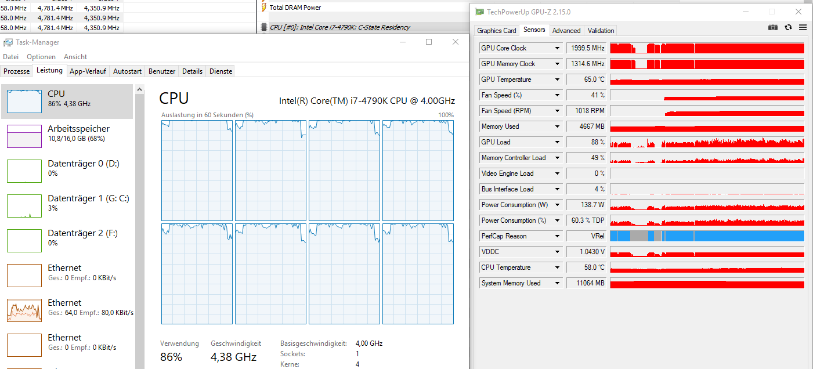The width and height of the screenshot is (813, 369).
Task: Click the 1999.5 MHz core clock value
Action: (x=586, y=48)
